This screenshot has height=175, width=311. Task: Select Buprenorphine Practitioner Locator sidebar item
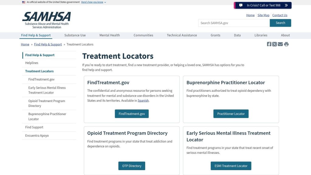coord(49,117)
